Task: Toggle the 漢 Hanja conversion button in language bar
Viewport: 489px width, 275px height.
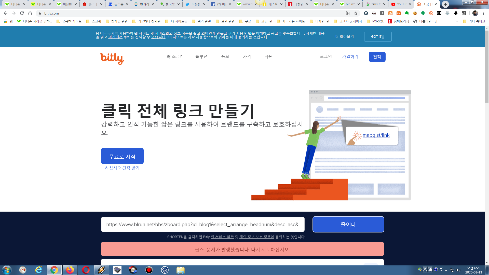Action: point(430,269)
